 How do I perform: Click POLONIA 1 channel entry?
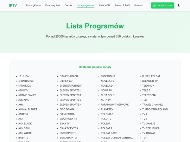[107, 114]
